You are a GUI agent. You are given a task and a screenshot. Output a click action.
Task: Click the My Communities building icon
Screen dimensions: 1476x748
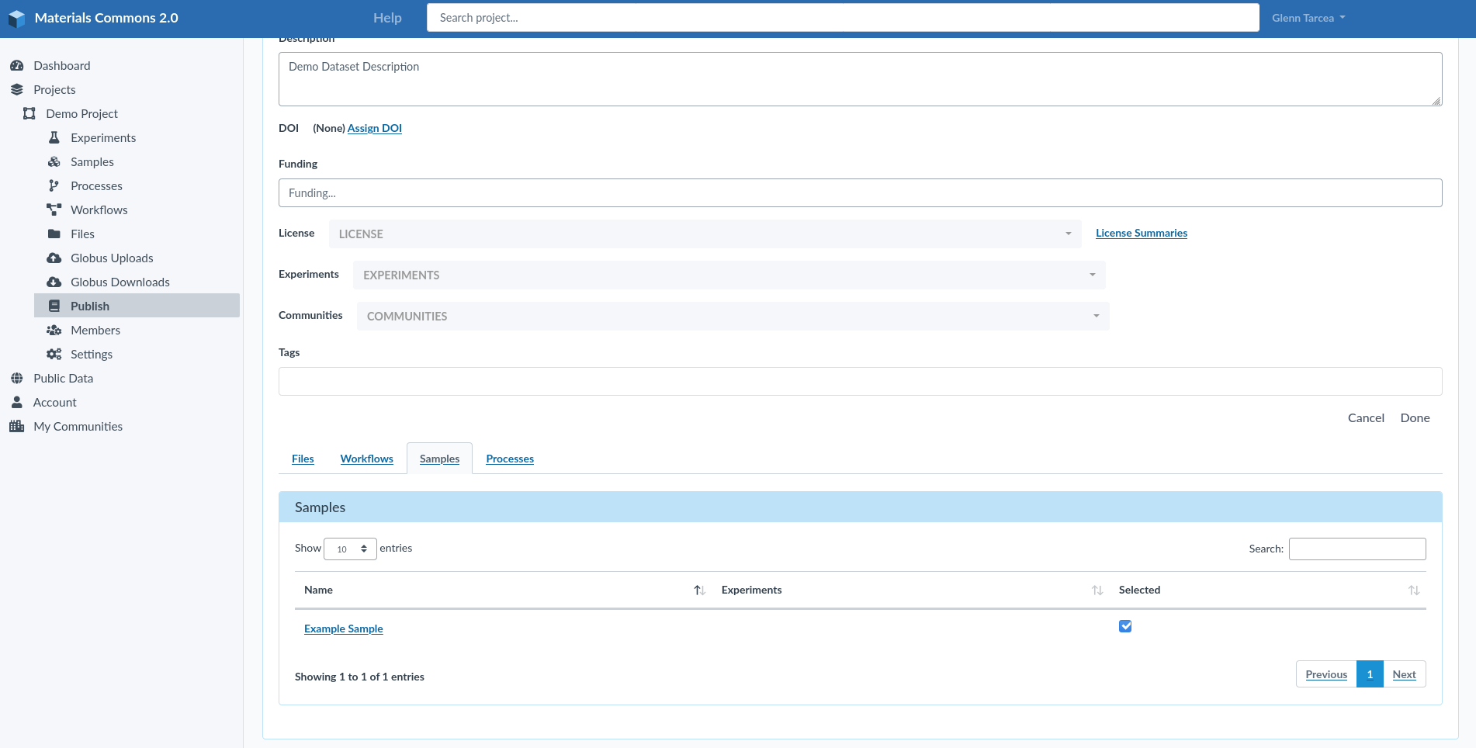17,427
